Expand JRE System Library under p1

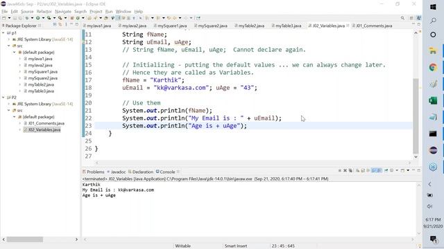[9, 39]
